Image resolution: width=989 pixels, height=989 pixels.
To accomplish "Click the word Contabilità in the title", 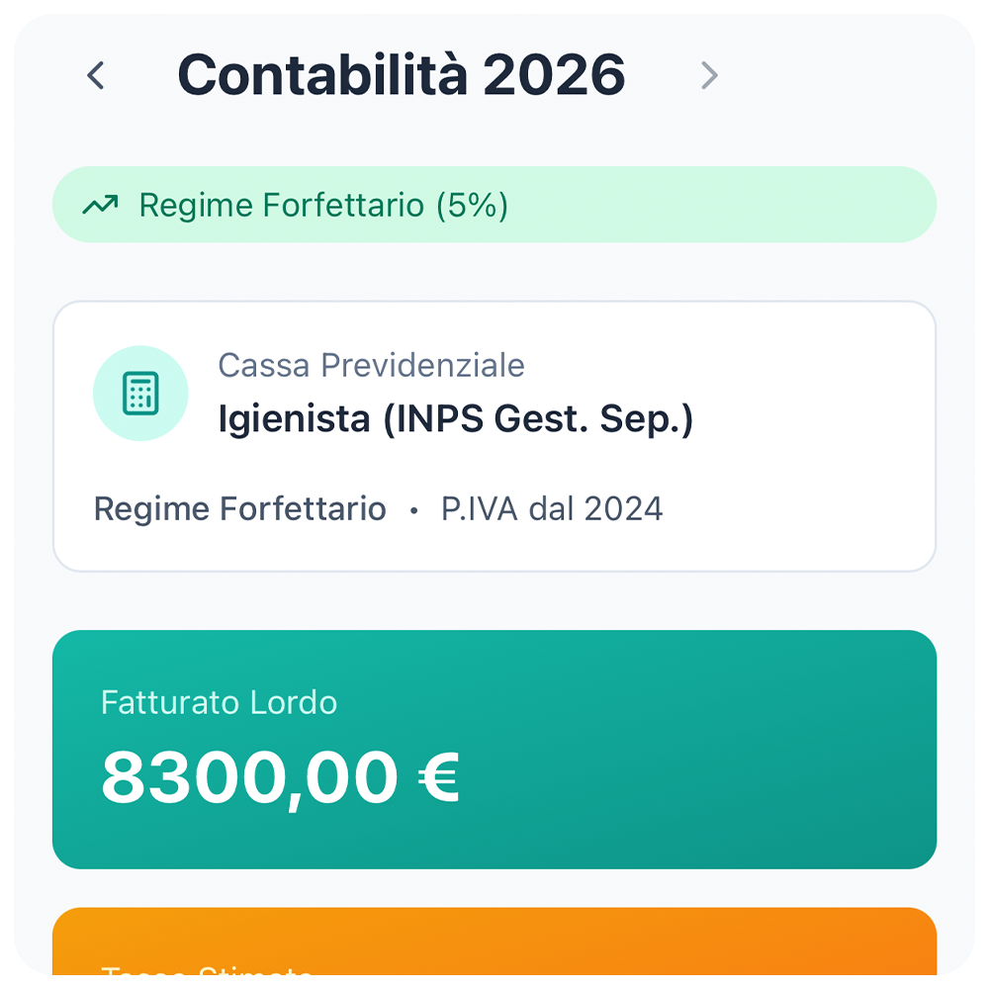I will (322, 75).
